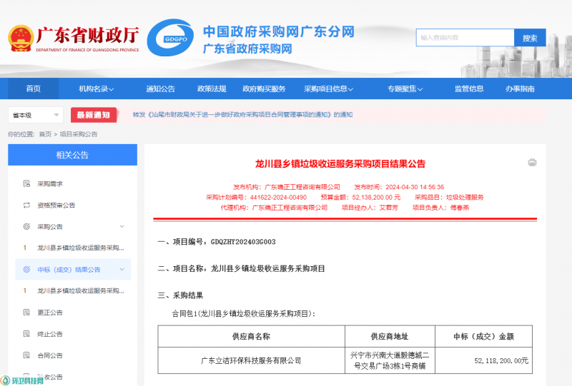Open the 转发汕尾市财政局 notice link
This screenshot has width=572, height=386.
coord(242,115)
